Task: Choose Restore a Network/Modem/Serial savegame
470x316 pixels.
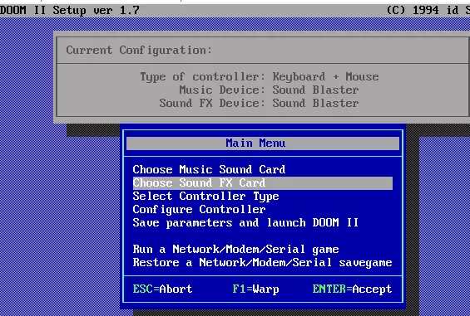Action: coord(262,262)
